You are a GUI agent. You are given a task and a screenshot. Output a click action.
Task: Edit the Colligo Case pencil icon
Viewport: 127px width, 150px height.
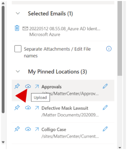tap(105, 129)
